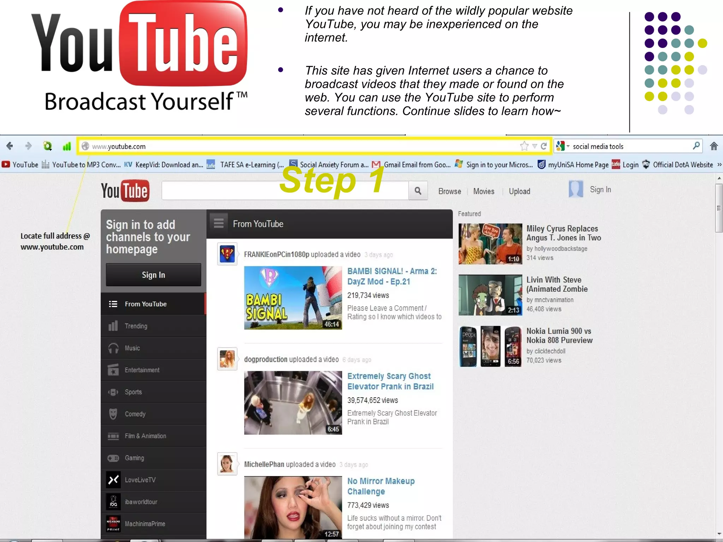Open the browser home page icon
Viewport: 723px width, 542px height.
point(714,146)
